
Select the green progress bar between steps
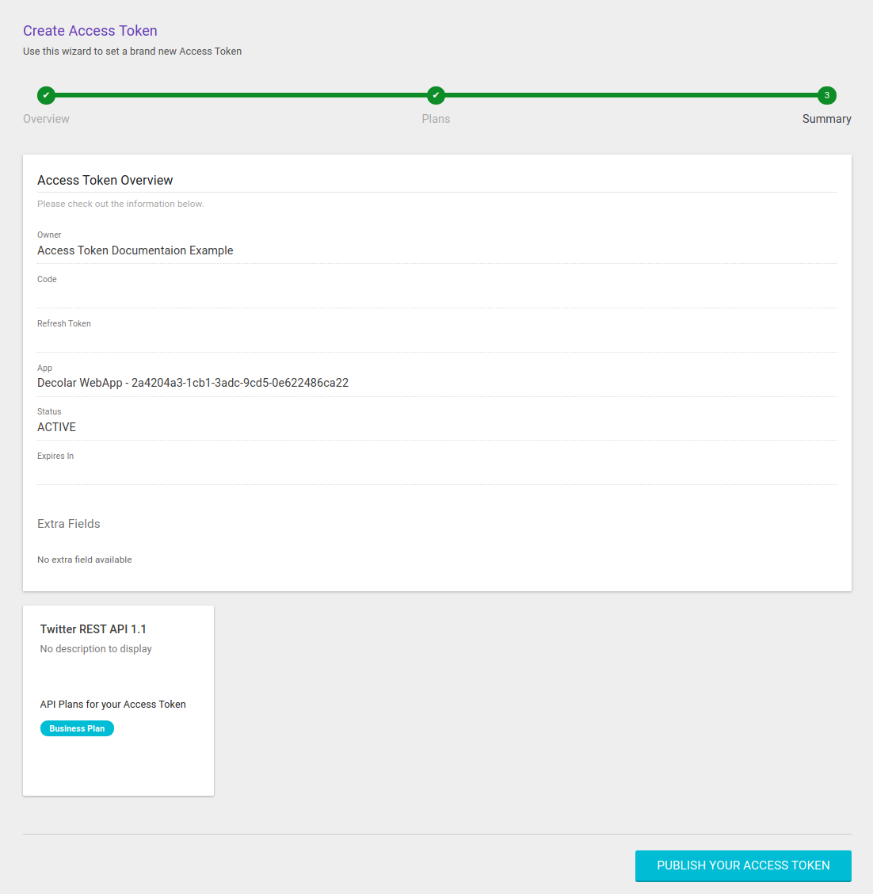(238, 95)
